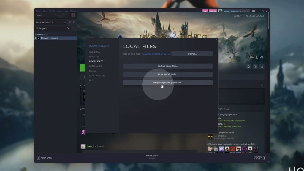Click the CURRENT status label
This screenshot has width=304, height=171.
[x=238, y=16]
